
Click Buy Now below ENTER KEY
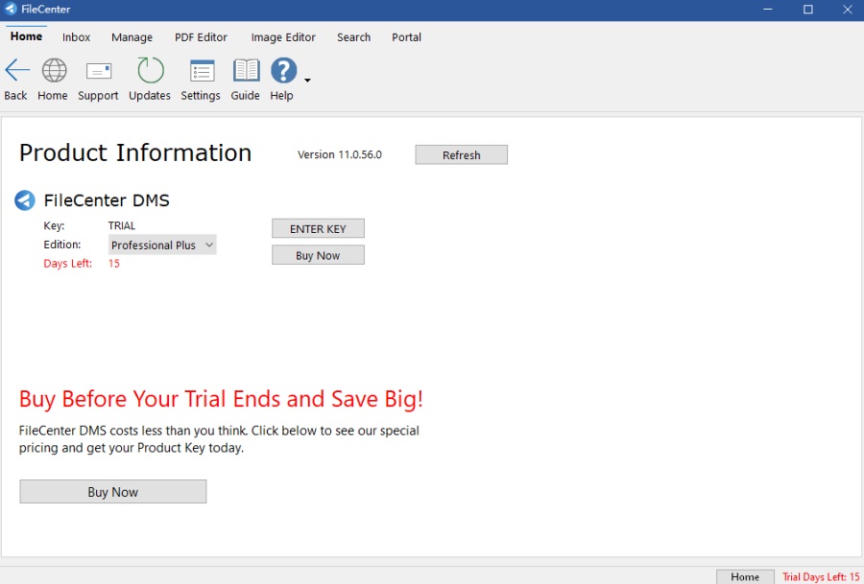coord(318,255)
